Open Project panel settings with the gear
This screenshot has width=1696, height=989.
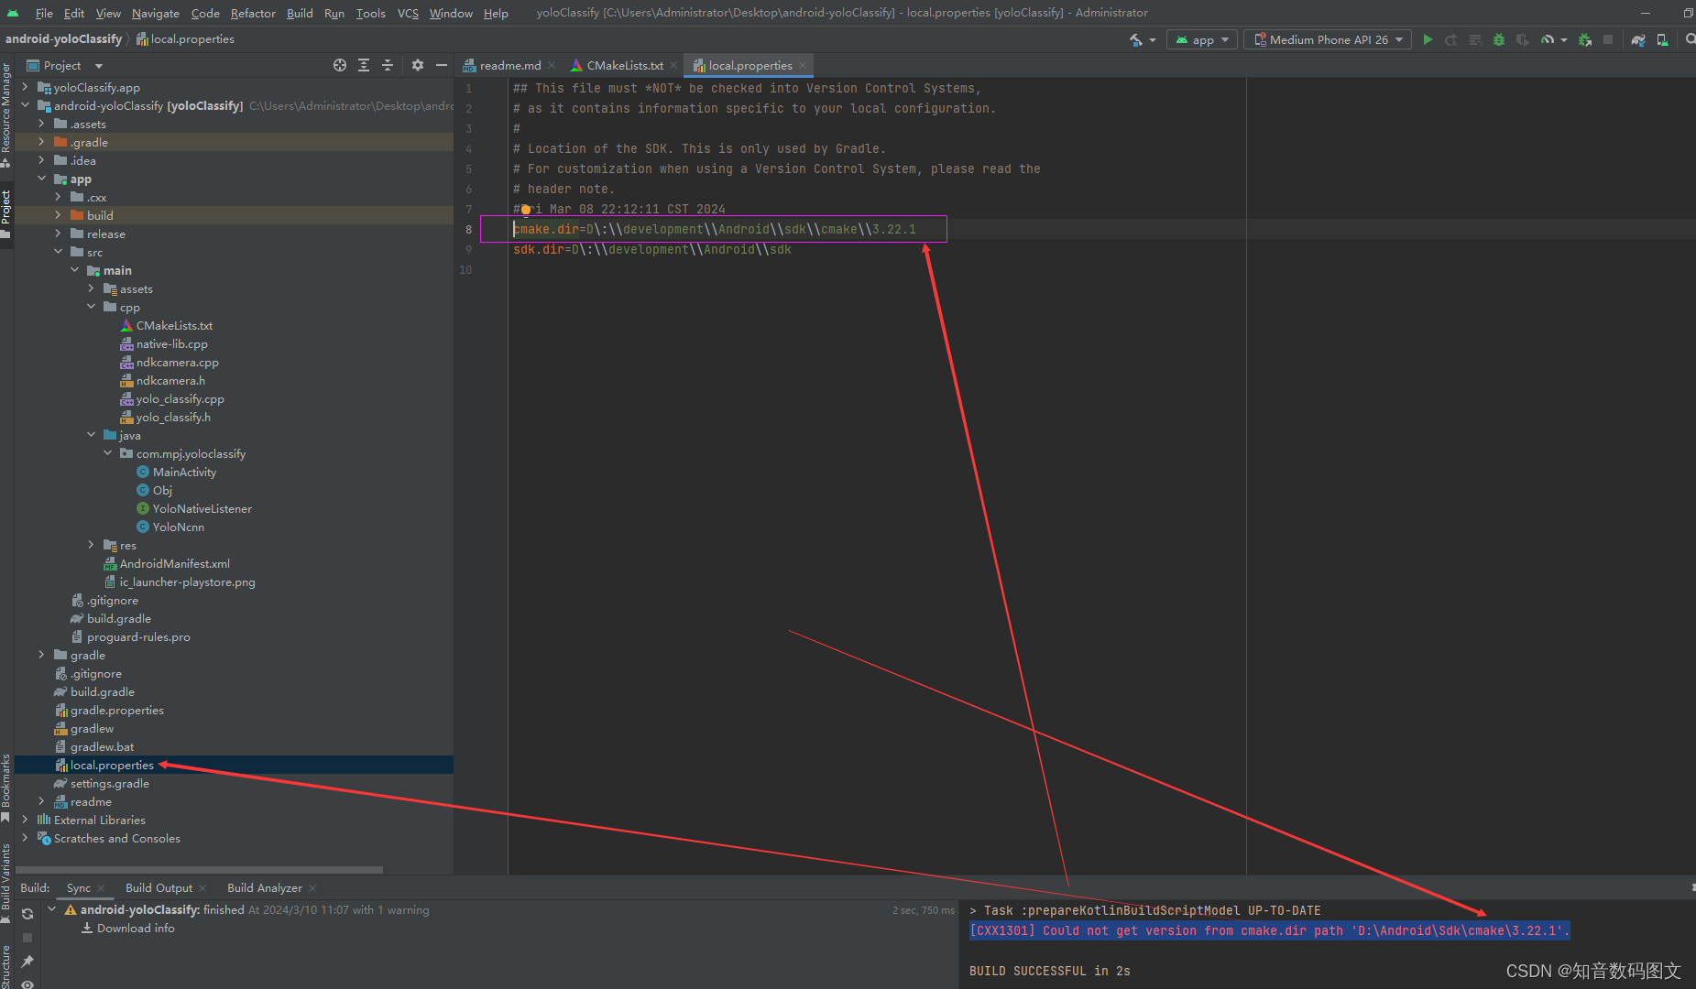(x=418, y=65)
